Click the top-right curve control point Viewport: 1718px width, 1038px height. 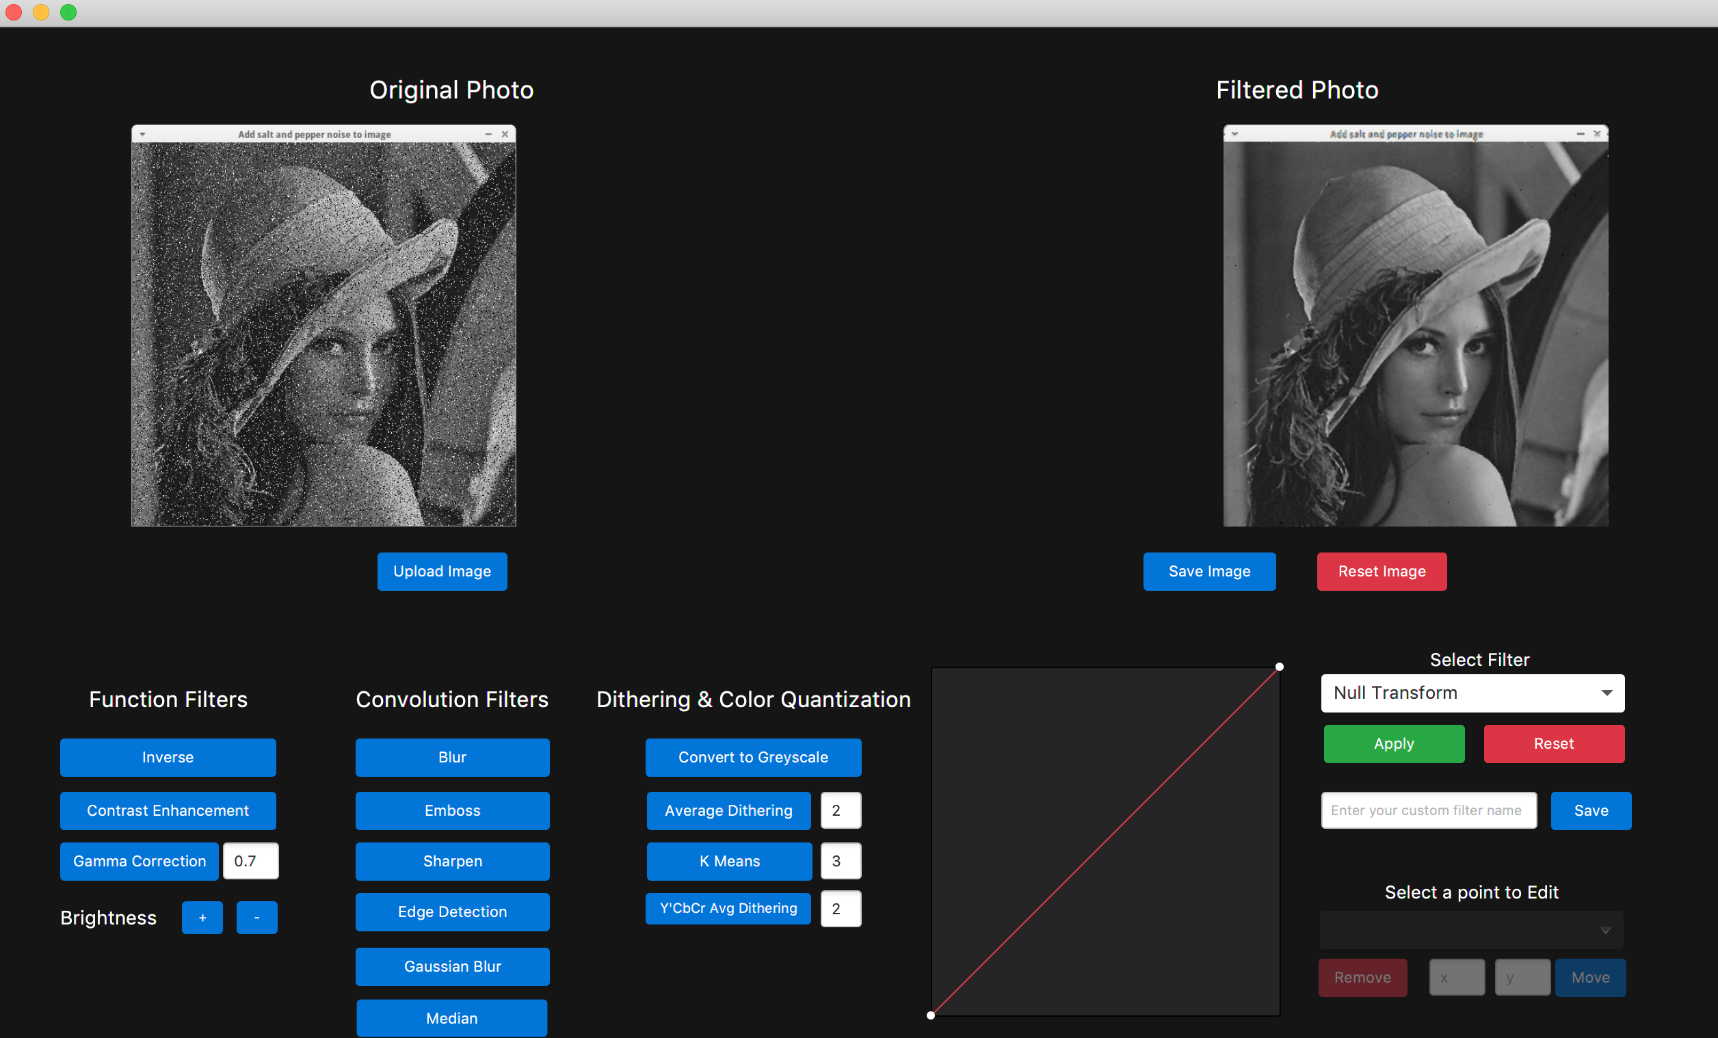[1280, 667]
